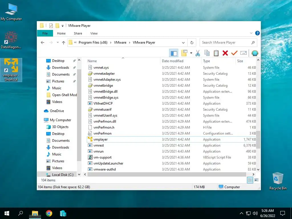Open the View ribbon tab

[94, 33]
